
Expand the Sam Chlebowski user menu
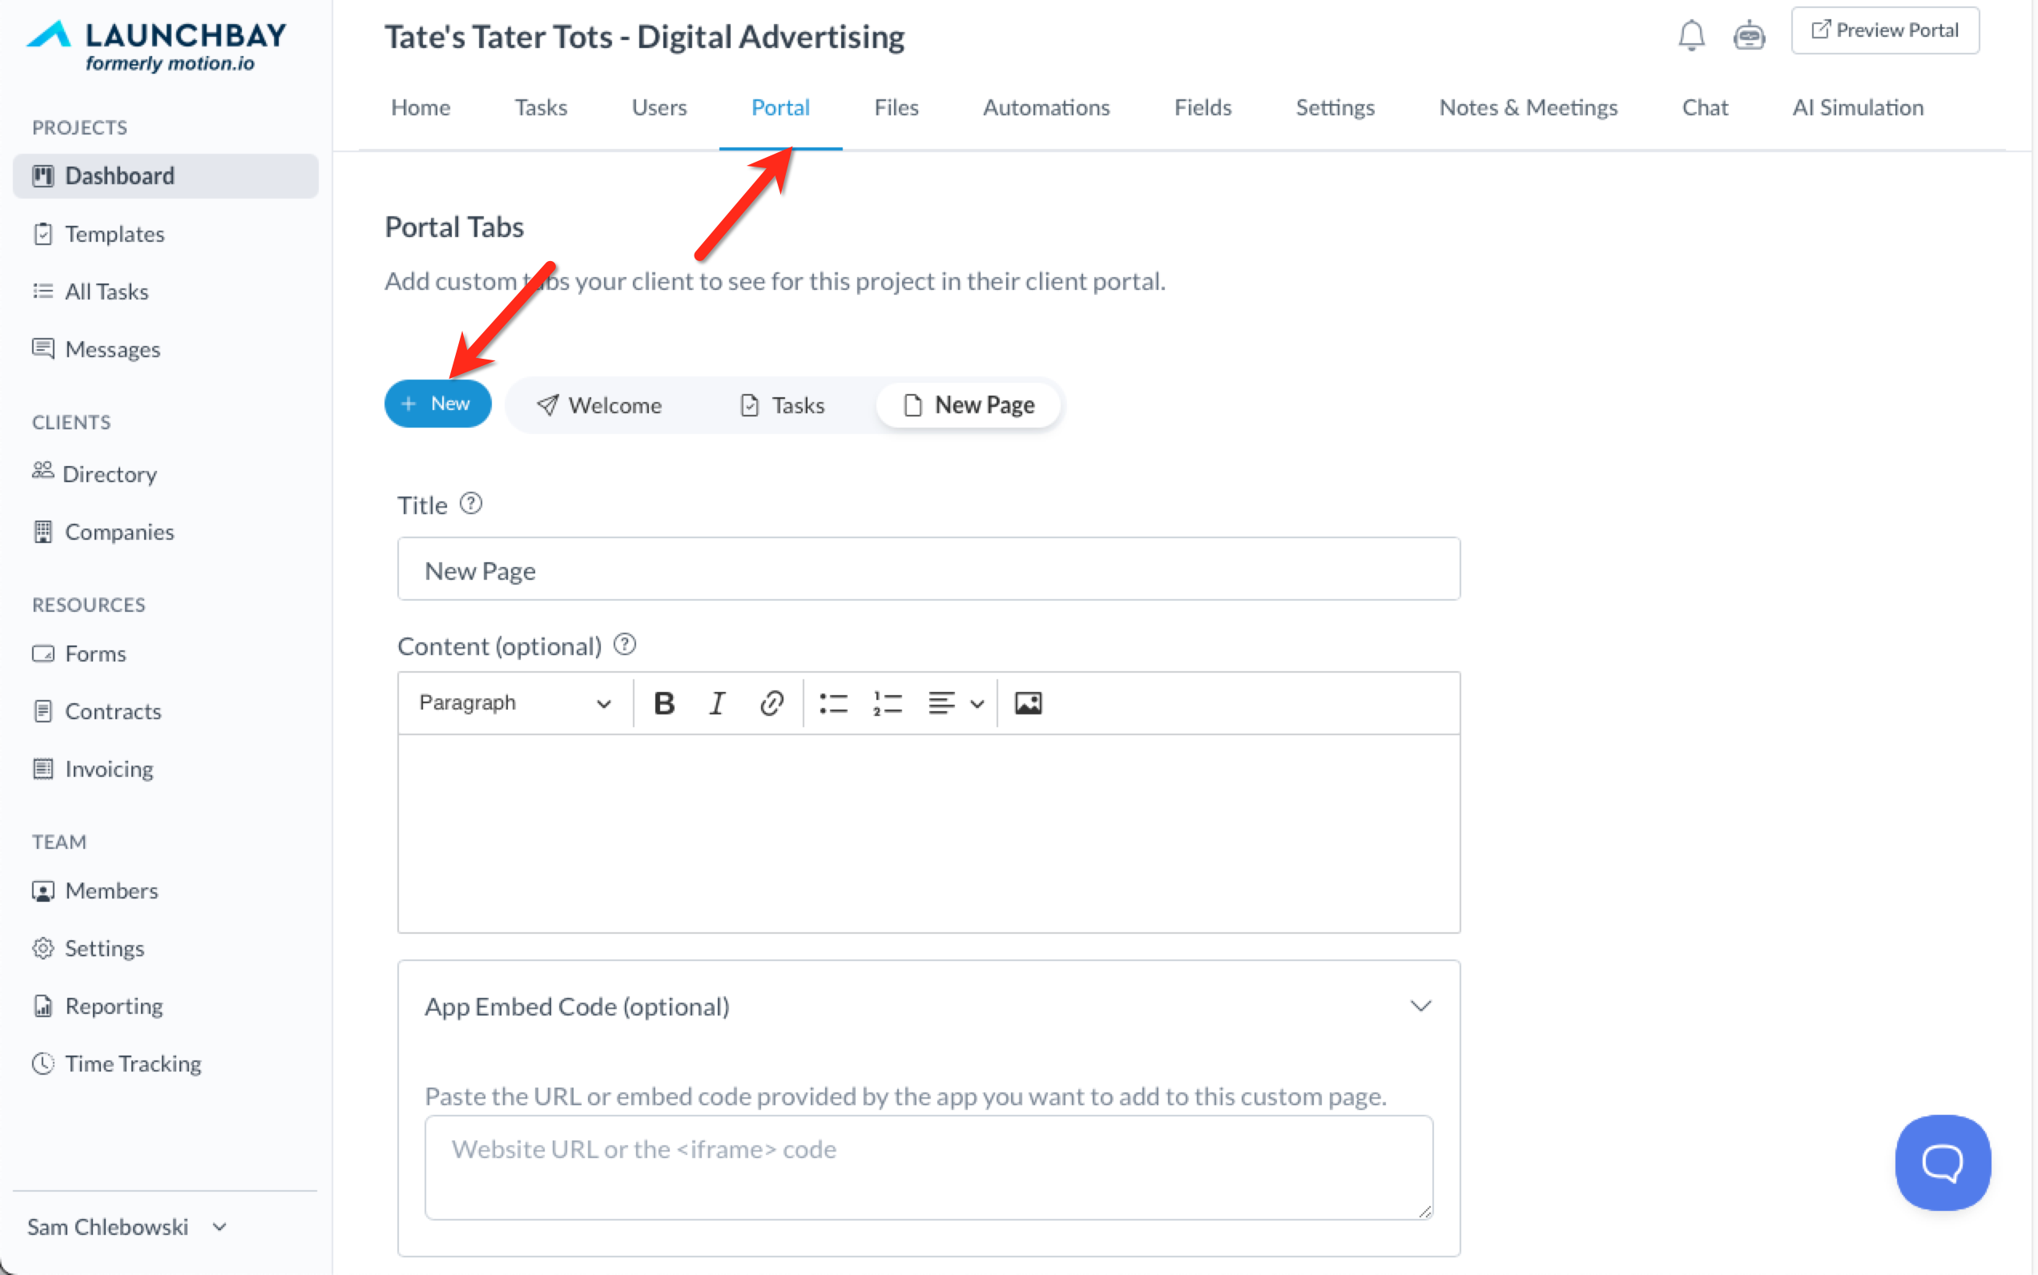tap(127, 1227)
